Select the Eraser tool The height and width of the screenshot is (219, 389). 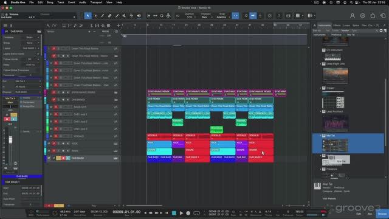109,16
